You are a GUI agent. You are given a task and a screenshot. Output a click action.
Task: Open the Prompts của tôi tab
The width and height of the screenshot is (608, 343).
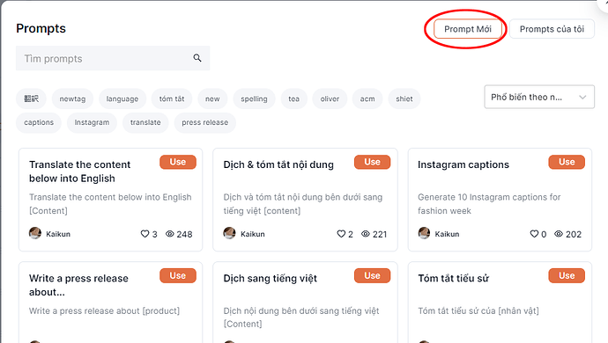[x=552, y=29]
